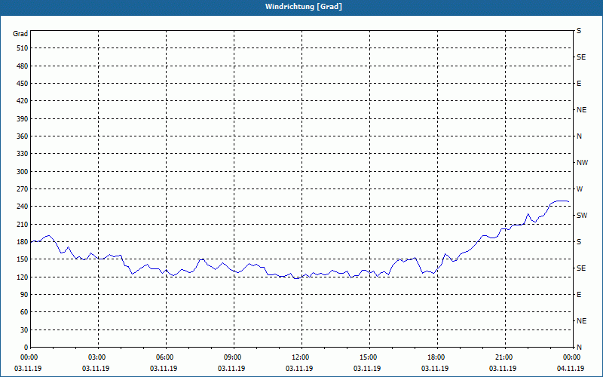Pick the y-axis value '450'
Screen dimensions: 603x377
click(23, 84)
